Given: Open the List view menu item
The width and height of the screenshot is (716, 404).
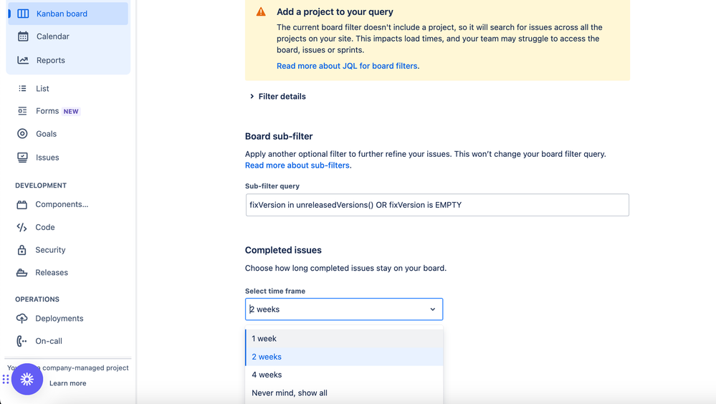Looking at the screenshot, I should point(42,89).
